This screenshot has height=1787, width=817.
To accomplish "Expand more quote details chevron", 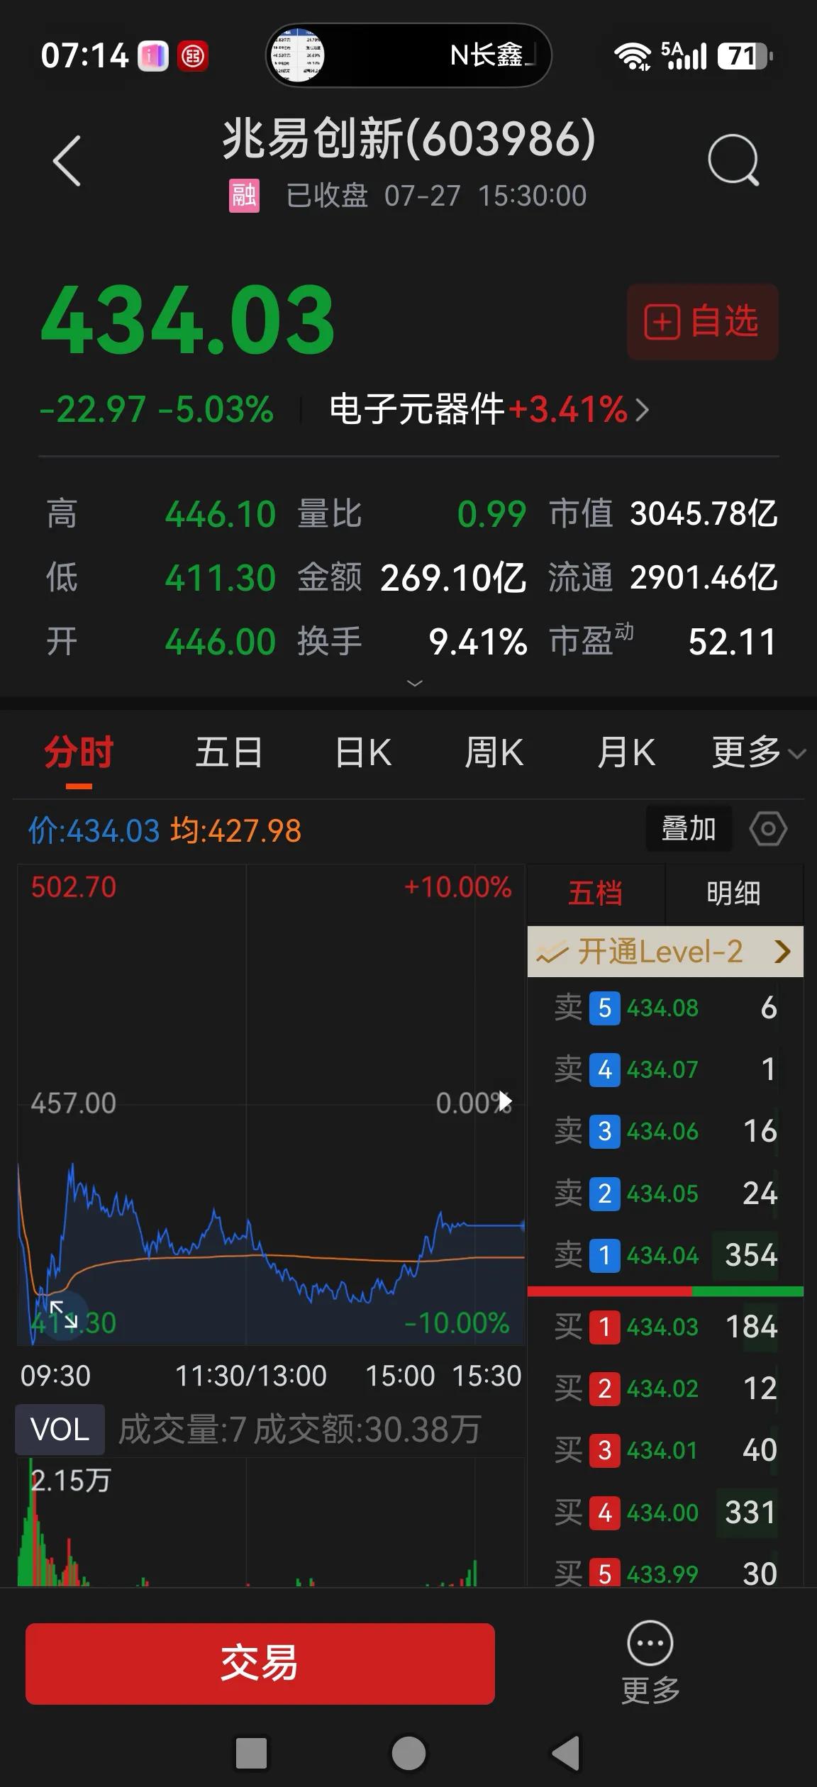I will 415,683.
